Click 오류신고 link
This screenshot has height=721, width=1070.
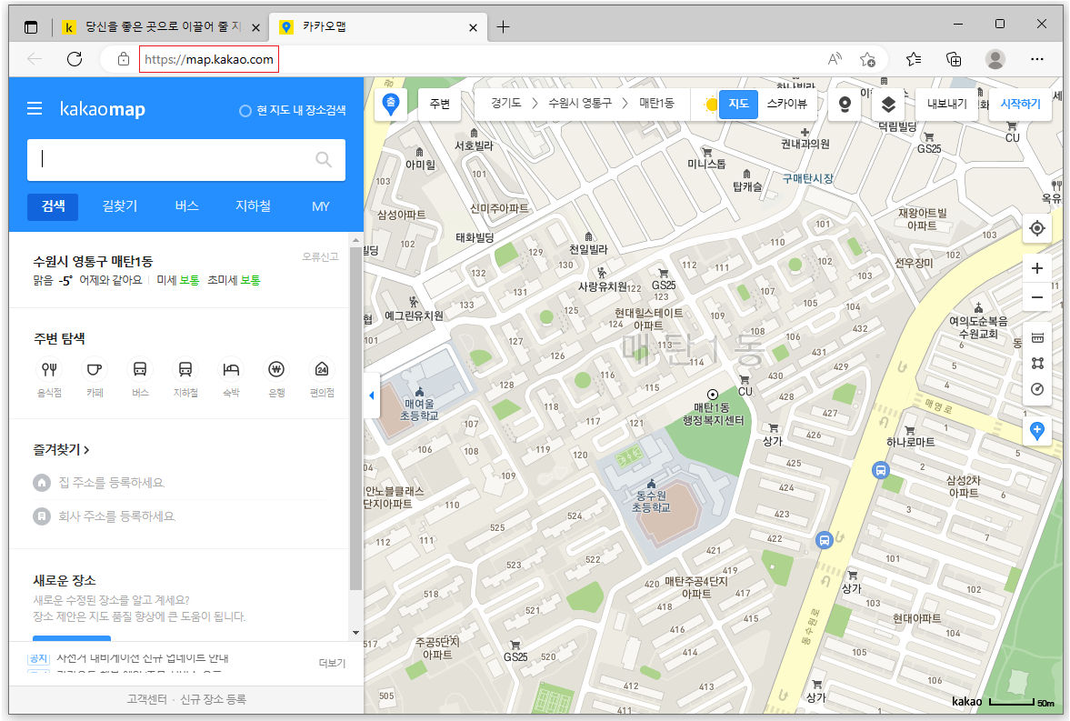(x=320, y=256)
